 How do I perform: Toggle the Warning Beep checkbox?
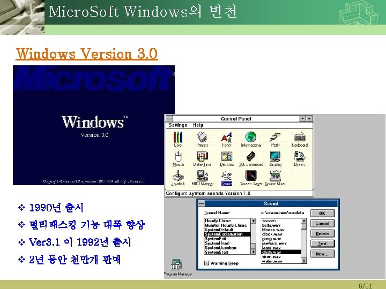(206, 263)
